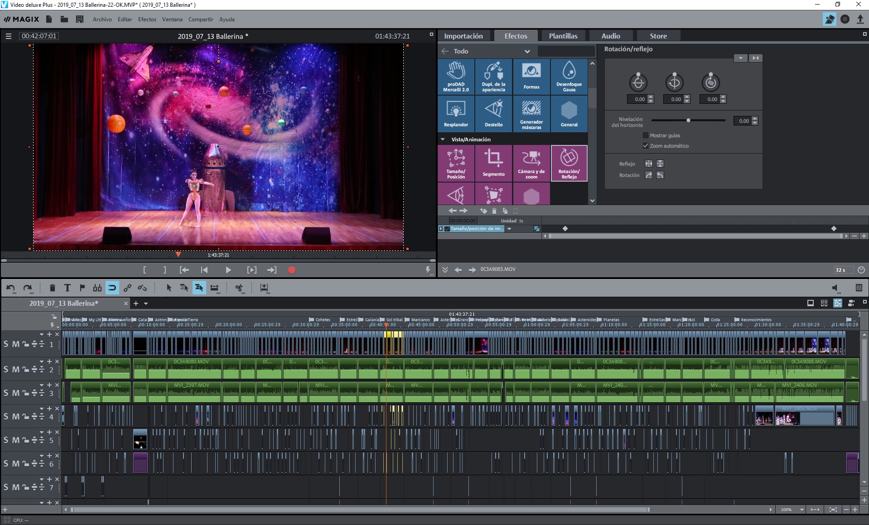
Task: Select the single object mouse pointer mode
Action: [x=169, y=288]
